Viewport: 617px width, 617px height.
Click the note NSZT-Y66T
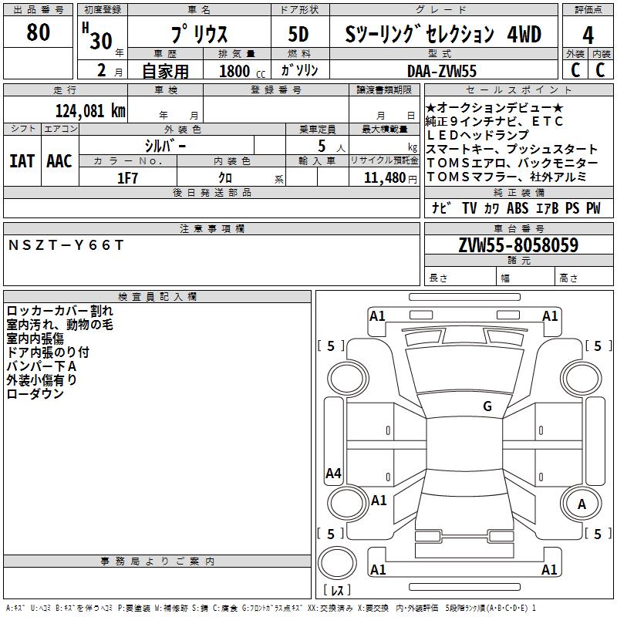coord(66,244)
